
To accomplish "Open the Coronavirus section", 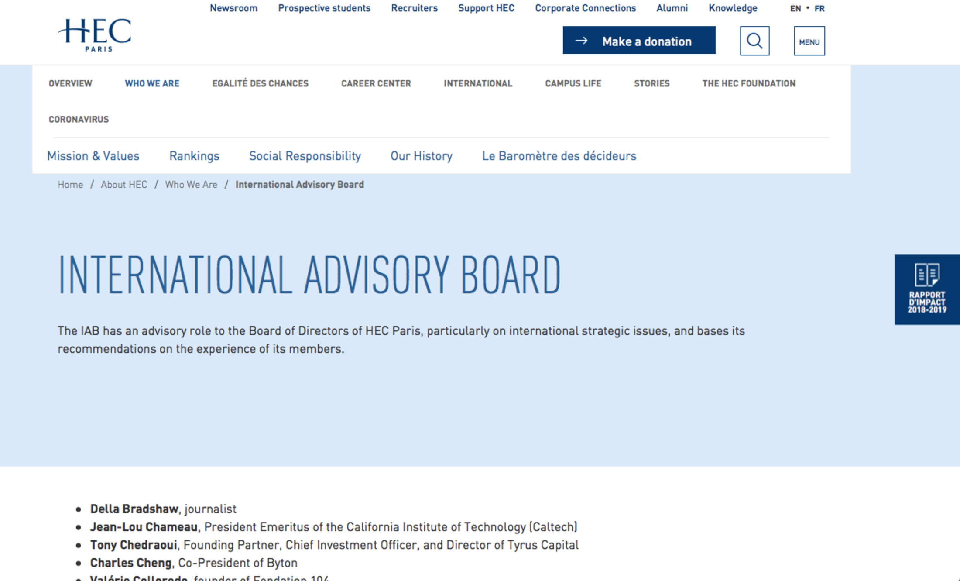I will (79, 119).
